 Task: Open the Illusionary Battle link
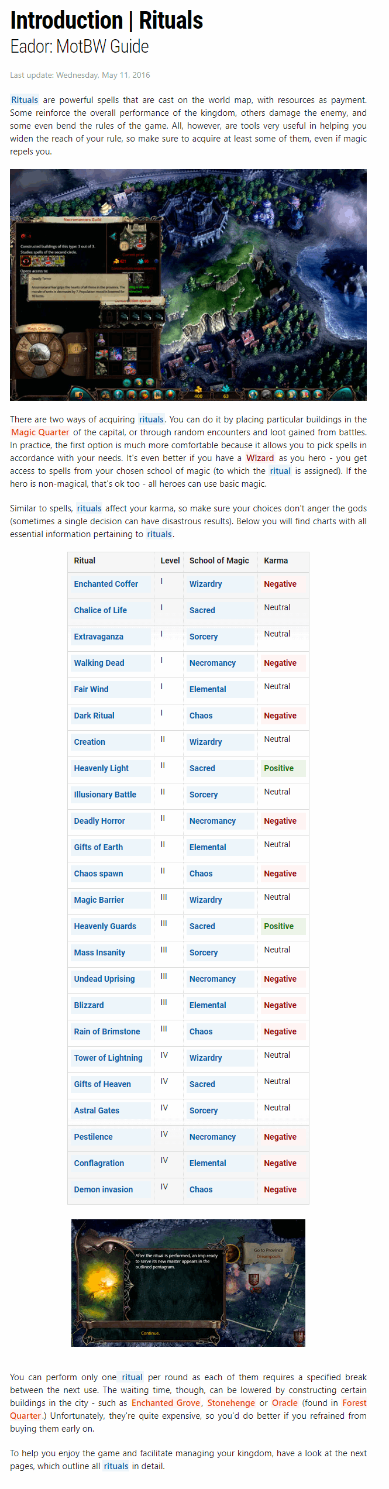tap(105, 795)
